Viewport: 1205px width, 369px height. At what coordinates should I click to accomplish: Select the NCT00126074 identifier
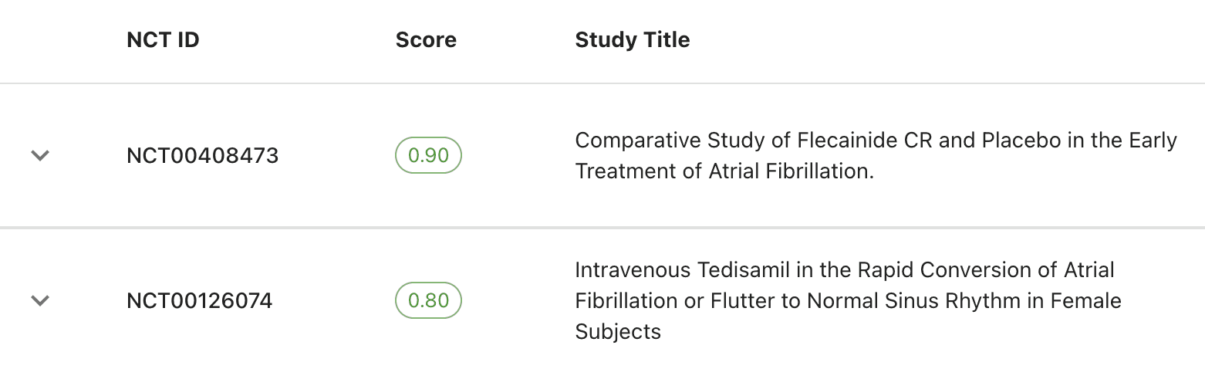tap(200, 300)
